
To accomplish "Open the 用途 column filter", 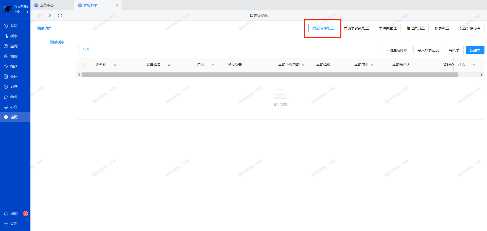I will (213, 65).
